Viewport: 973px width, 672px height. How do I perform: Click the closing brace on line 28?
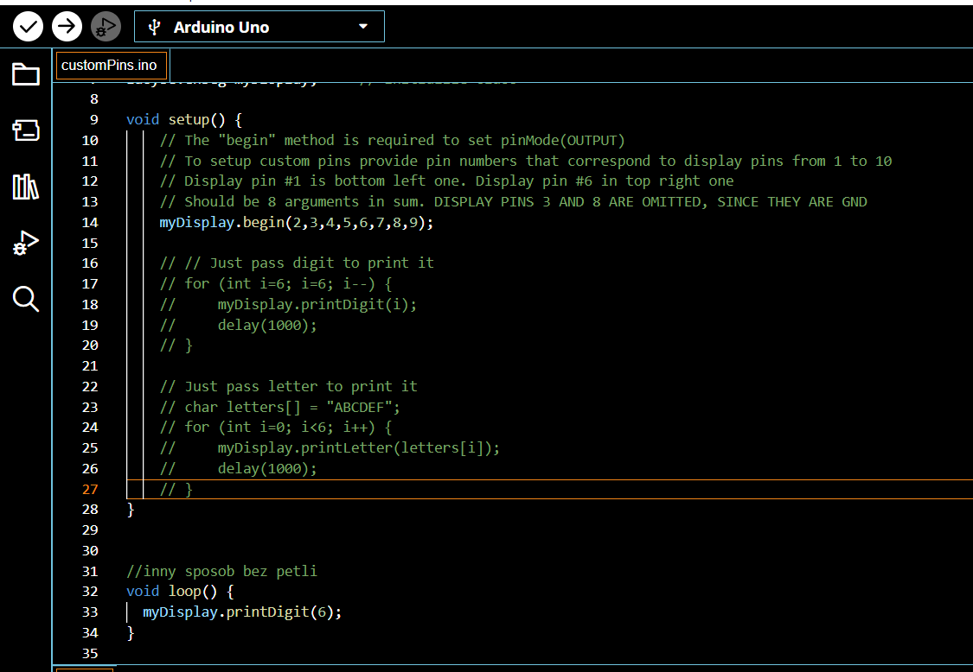coord(131,510)
